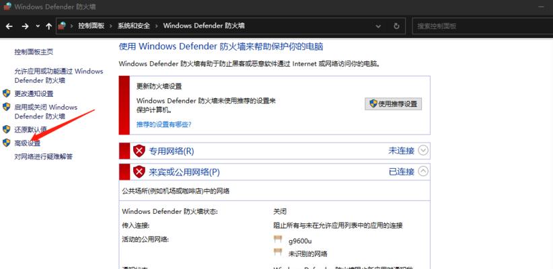Select Windows Defender 防火墙 breadcrumb item
Image resolution: width=553 pixels, height=269 pixels.
203,26
